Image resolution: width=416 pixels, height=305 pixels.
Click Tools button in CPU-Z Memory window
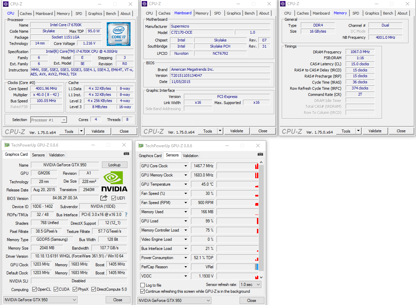click(x=346, y=131)
